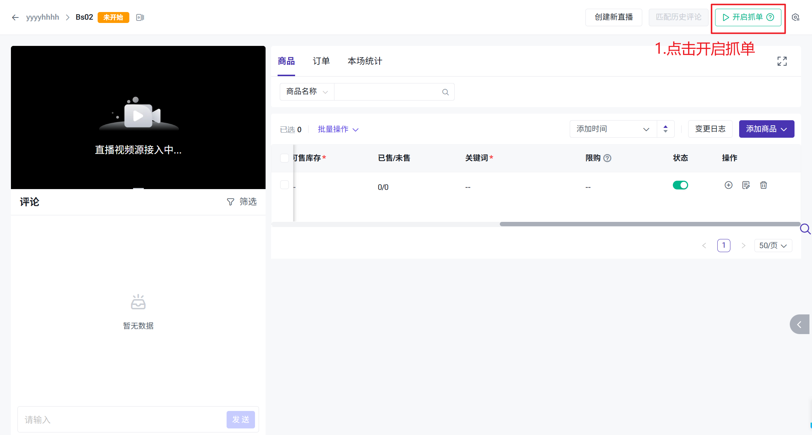
Task: Click the help icon inside 开启抓单
Action: 770,17
